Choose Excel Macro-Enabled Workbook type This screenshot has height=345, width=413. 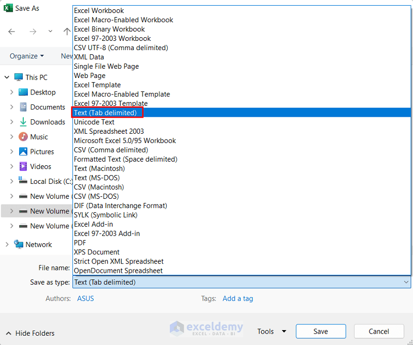tap(242, 20)
